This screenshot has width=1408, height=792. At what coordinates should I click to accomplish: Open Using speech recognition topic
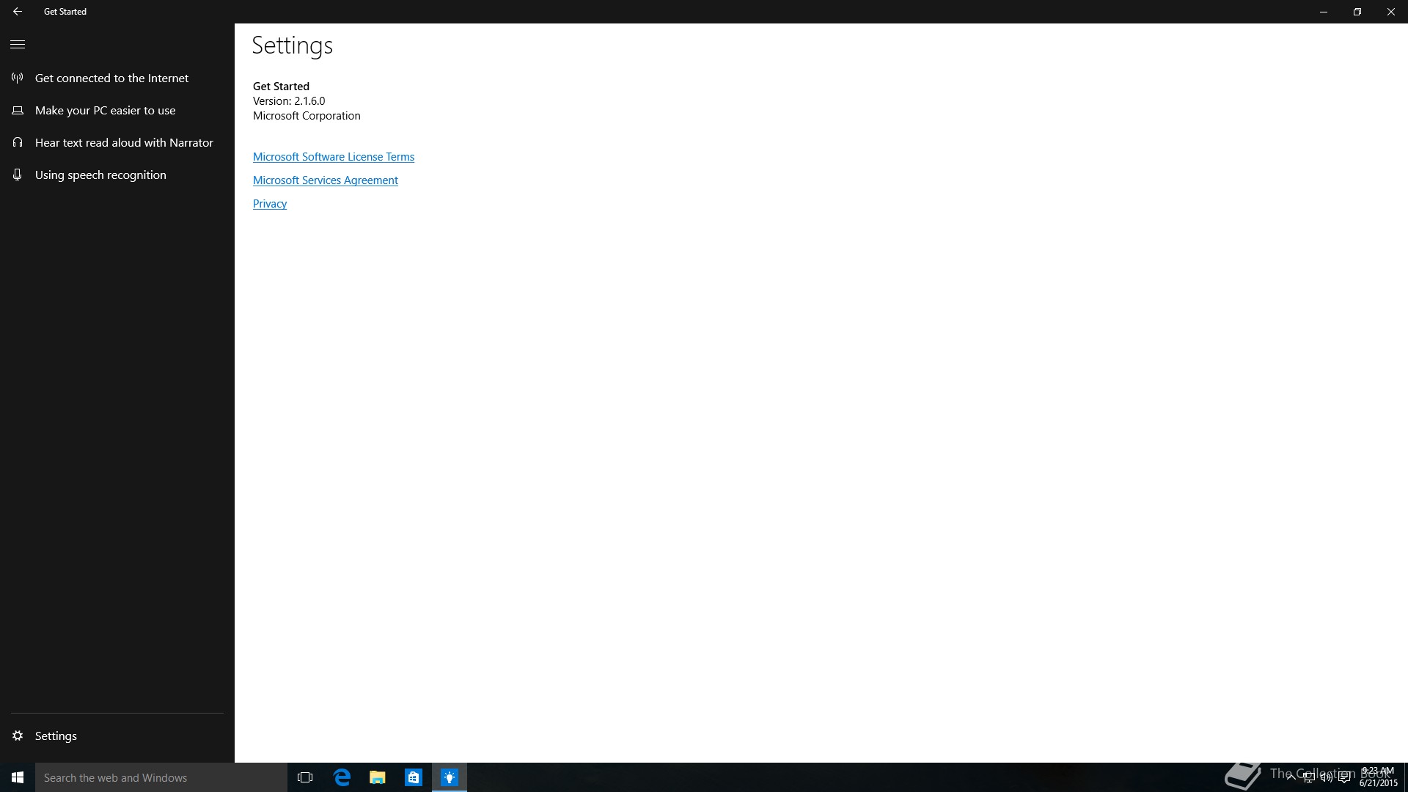tap(117, 175)
